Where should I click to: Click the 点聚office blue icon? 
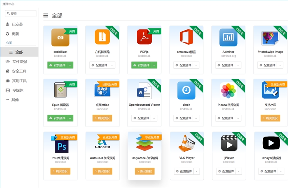click(102, 90)
